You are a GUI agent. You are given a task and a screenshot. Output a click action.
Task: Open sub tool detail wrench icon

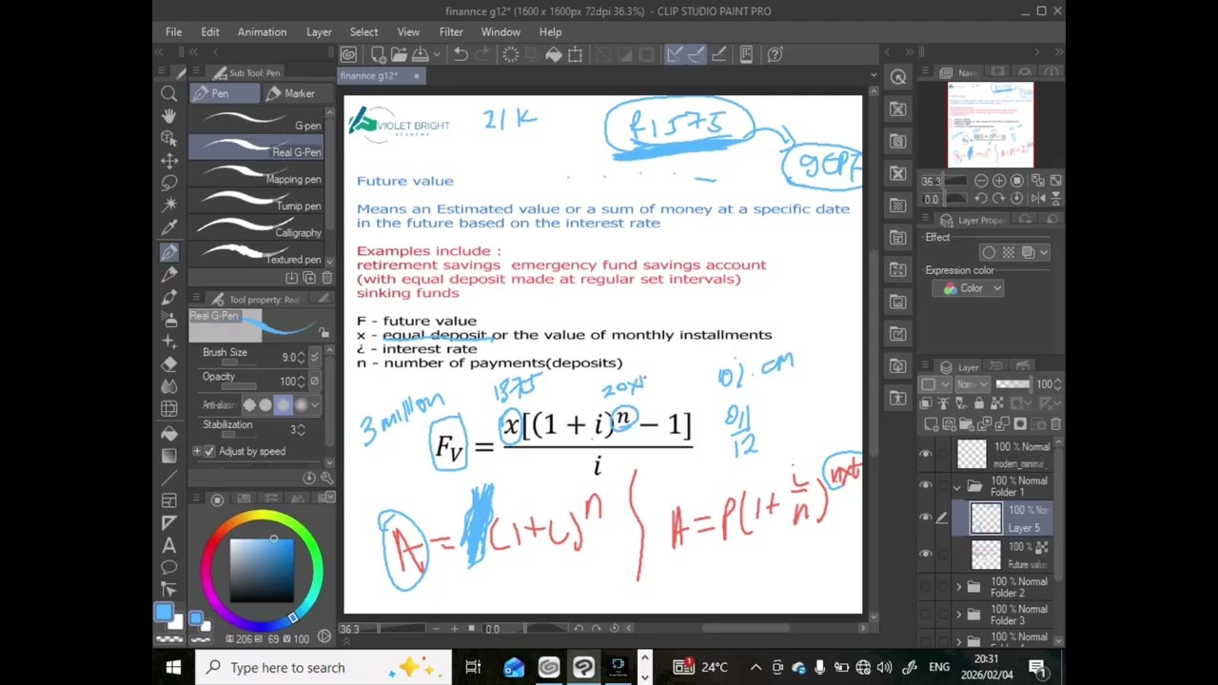326,478
